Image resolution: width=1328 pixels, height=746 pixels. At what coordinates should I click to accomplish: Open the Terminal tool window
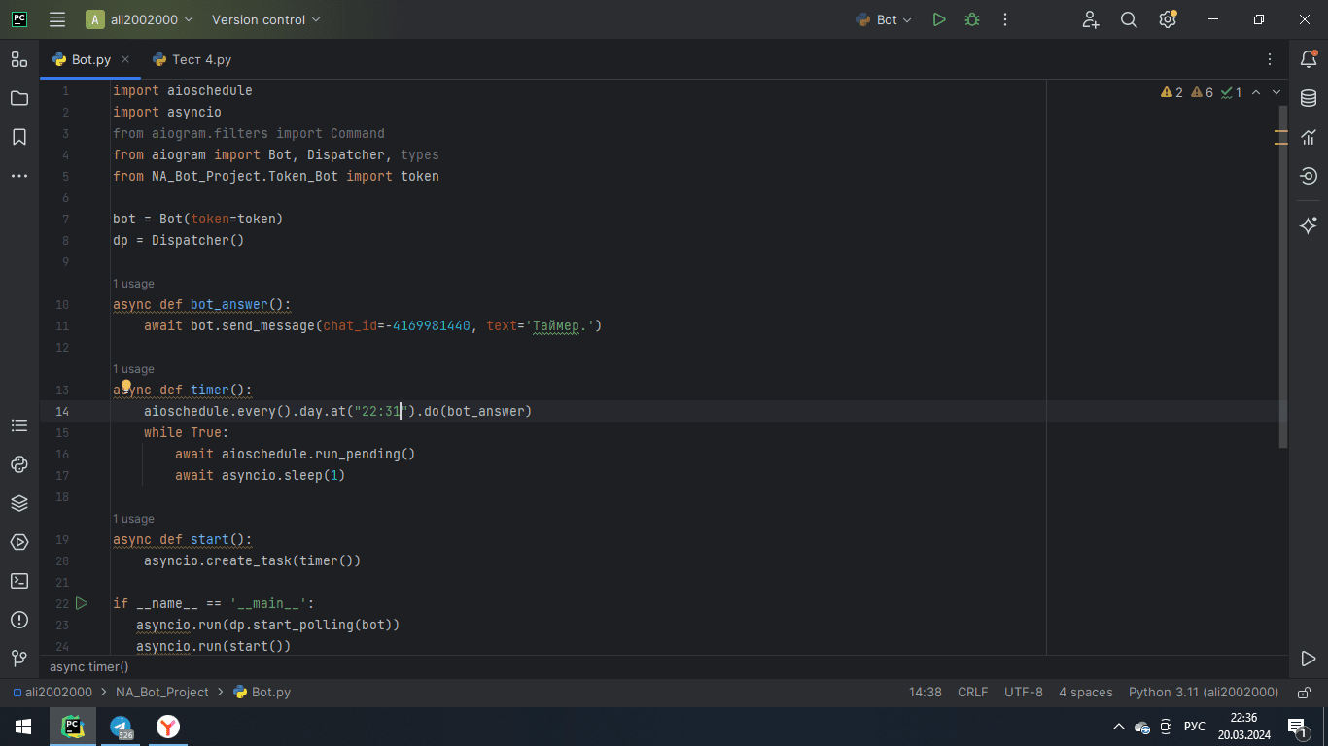pos(19,581)
